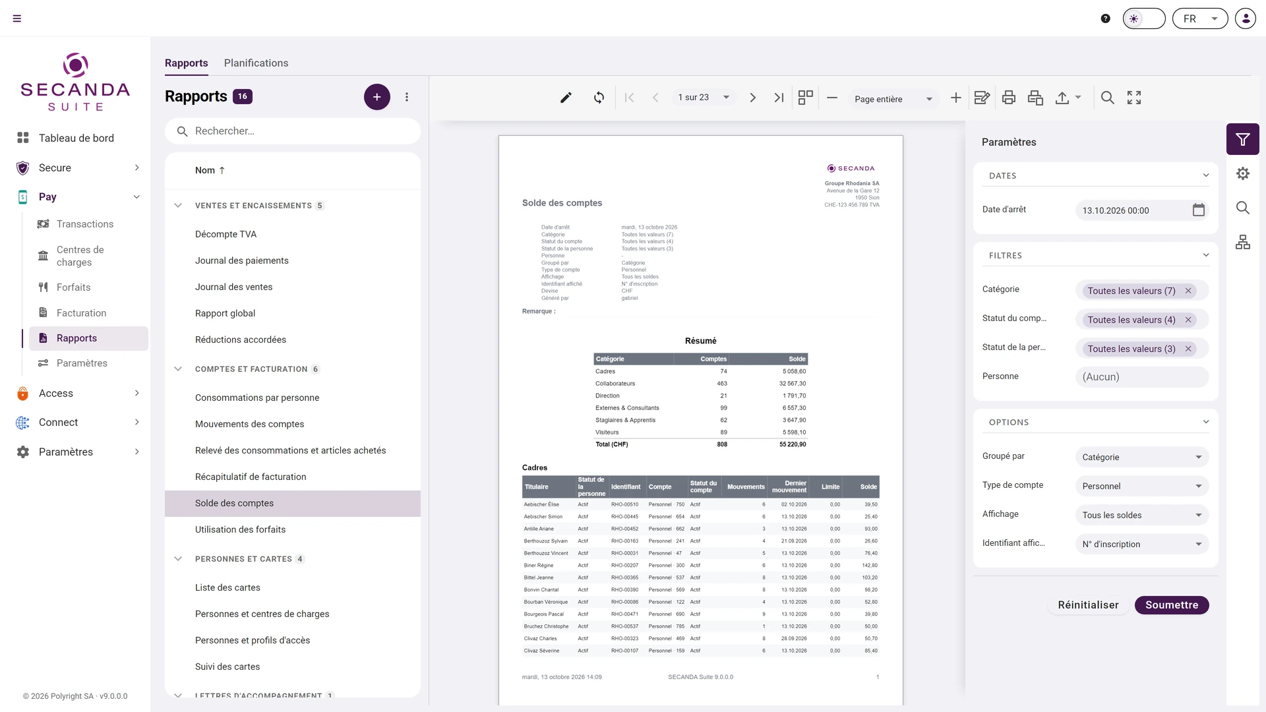Viewport: 1266px width, 712px height.
Task: Switch report to full screen
Action: [1134, 98]
